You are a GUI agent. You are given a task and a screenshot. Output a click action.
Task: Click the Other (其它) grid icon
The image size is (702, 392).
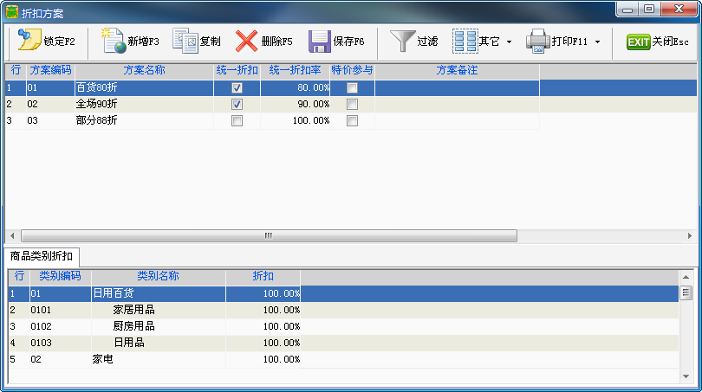(465, 41)
